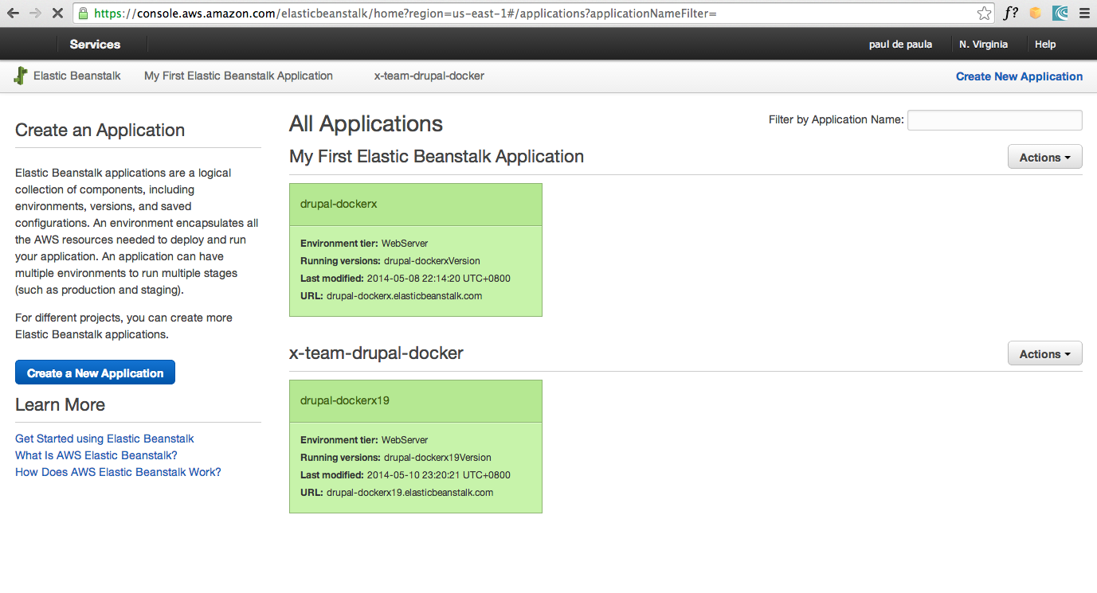1097x593 pixels.
Task: Open x-team-drupal-docker in the navigation bar
Action: pos(429,76)
